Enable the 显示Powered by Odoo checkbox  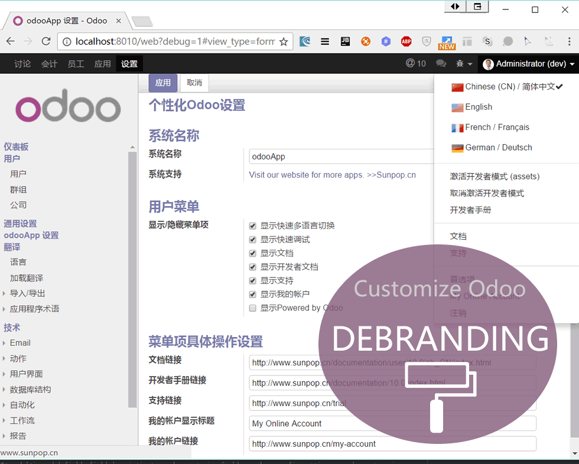tap(253, 308)
